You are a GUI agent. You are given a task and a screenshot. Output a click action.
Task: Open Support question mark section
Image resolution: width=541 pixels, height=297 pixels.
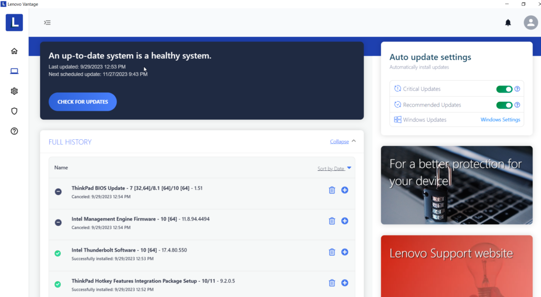[14, 131]
